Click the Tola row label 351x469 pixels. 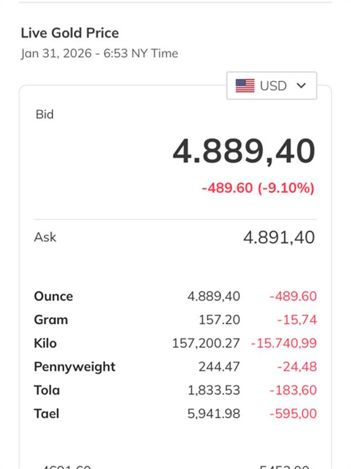[47, 390]
